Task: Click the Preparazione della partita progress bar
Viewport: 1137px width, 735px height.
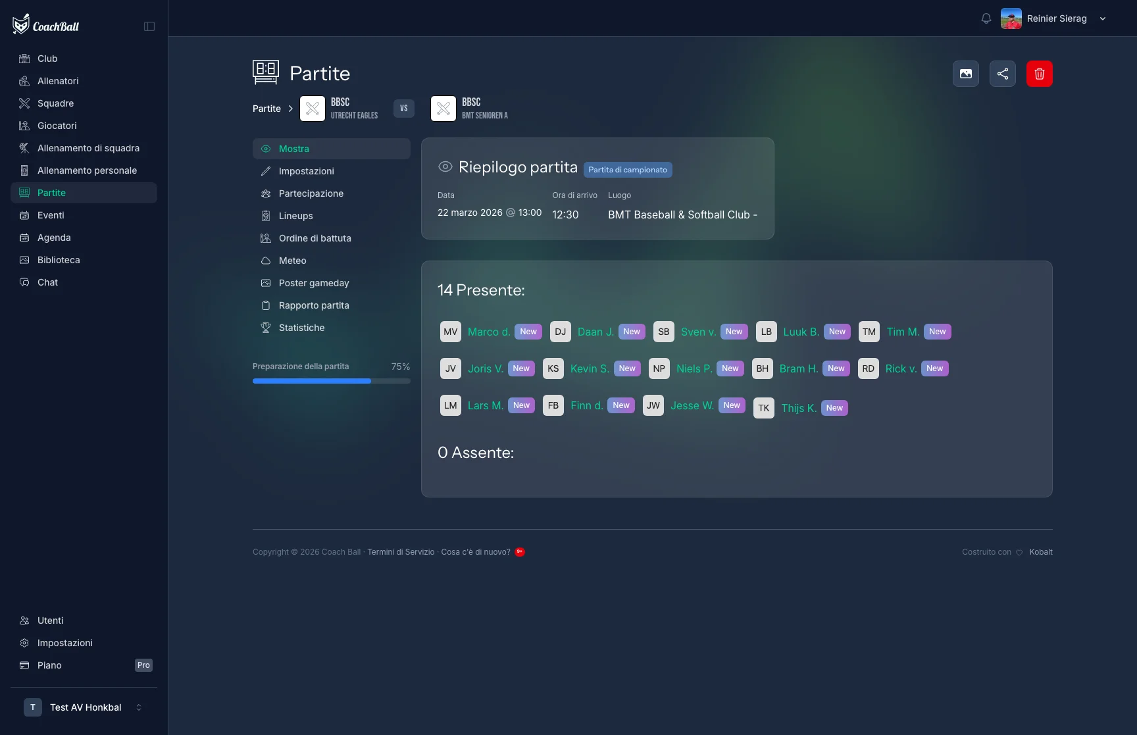Action: click(x=332, y=381)
